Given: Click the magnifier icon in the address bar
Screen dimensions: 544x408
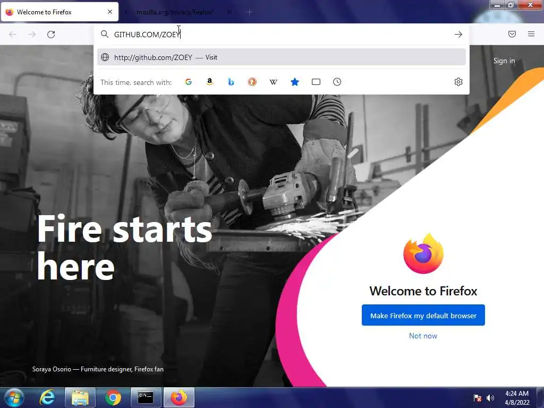Looking at the screenshot, I should click(105, 34).
